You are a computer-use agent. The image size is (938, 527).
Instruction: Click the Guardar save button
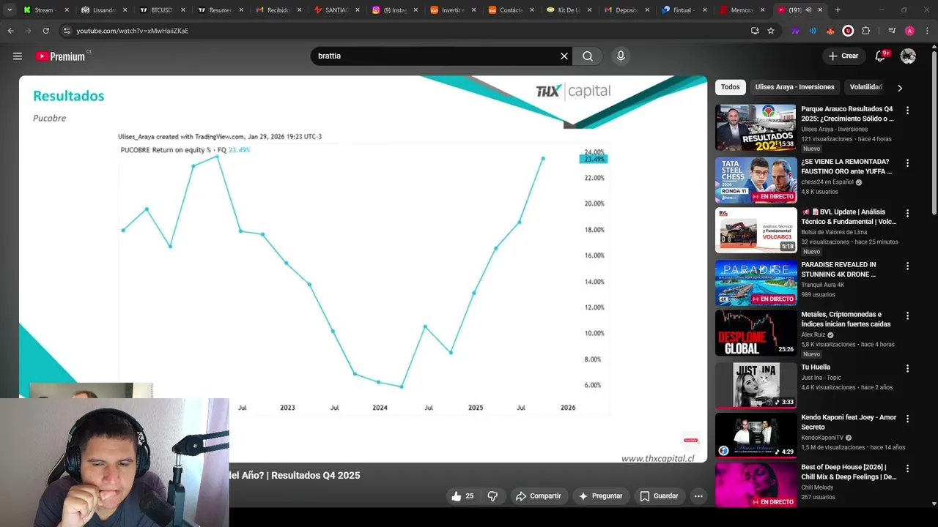659,496
